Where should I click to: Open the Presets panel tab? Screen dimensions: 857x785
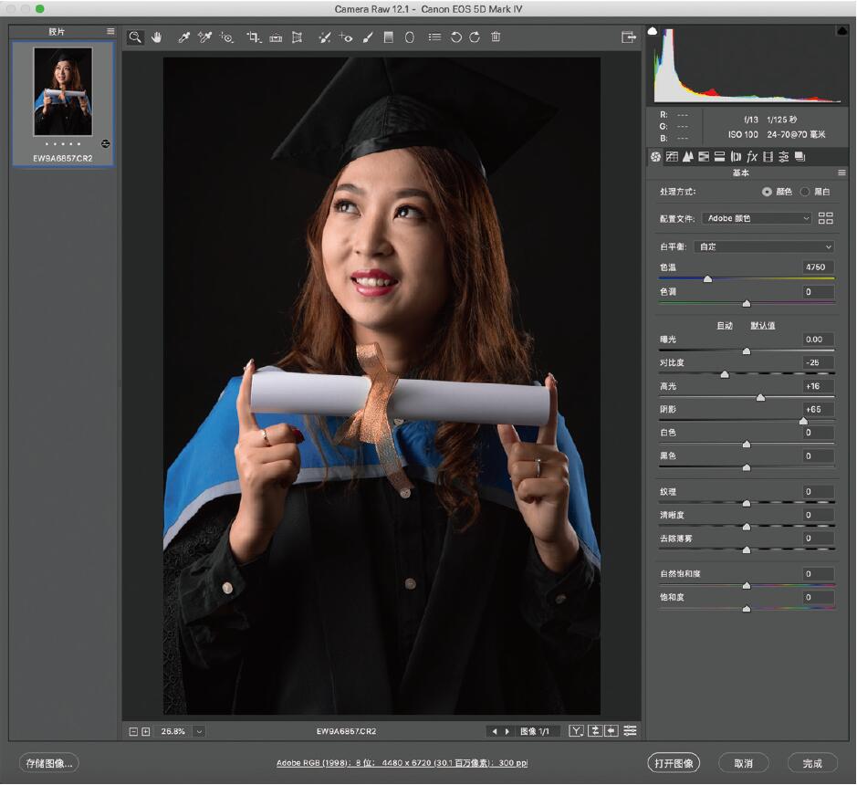(x=784, y=157)
